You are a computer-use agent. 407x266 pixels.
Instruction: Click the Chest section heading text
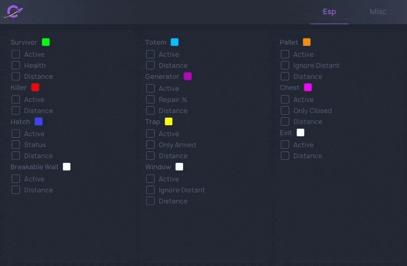coord(289,87)
